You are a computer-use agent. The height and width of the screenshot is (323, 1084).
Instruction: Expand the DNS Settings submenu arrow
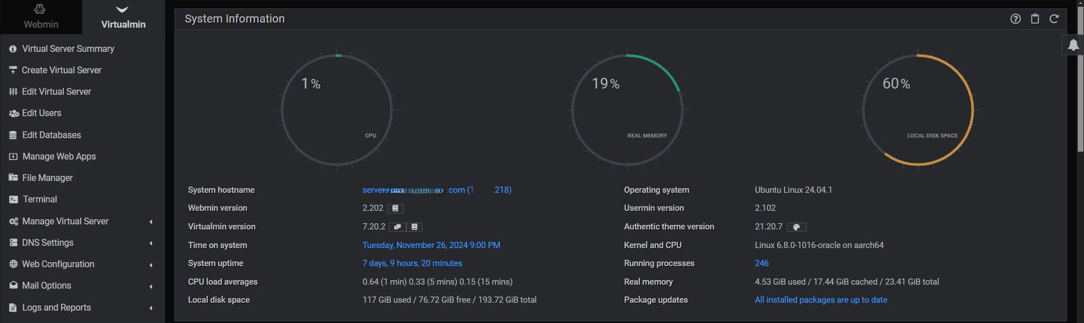151,243
